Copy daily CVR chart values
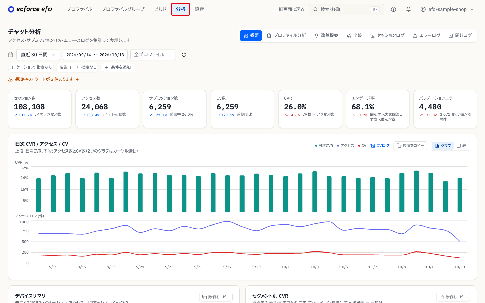Screen dimensions: 485x303 point(410,146)
